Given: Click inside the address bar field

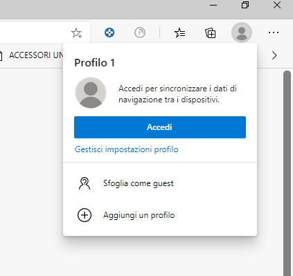Looking at the screenshot, I should pos(35,33).
